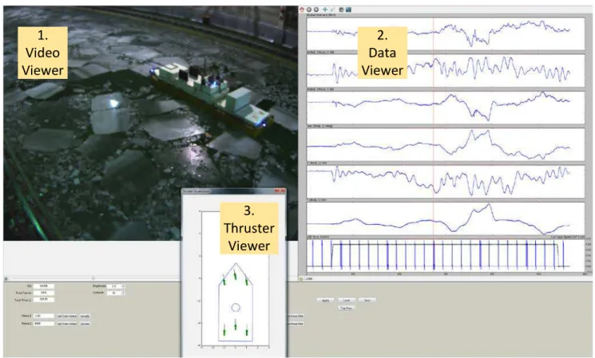The height and width of the screenshot is (358, 595).
Task: Click the Y (Body) position plot
Action: 446,218
